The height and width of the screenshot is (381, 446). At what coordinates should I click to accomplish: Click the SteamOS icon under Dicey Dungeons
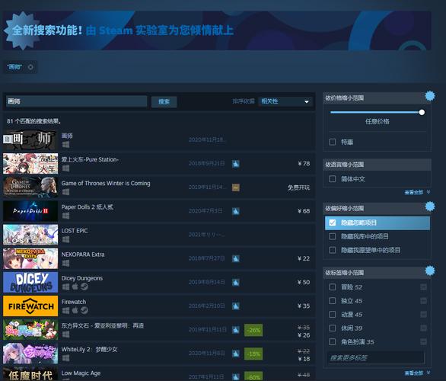(x=84, y=287)
